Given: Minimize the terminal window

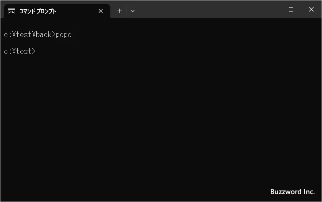Looking at the screenshot, I should click(x=270, y=9).
